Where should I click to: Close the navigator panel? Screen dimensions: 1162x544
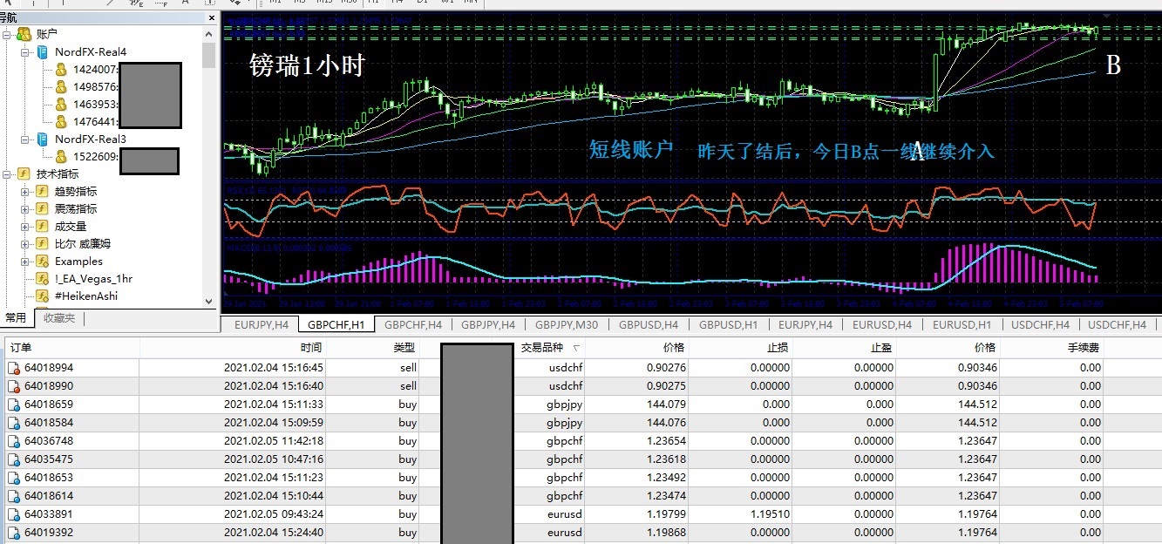tap(211, 17)
